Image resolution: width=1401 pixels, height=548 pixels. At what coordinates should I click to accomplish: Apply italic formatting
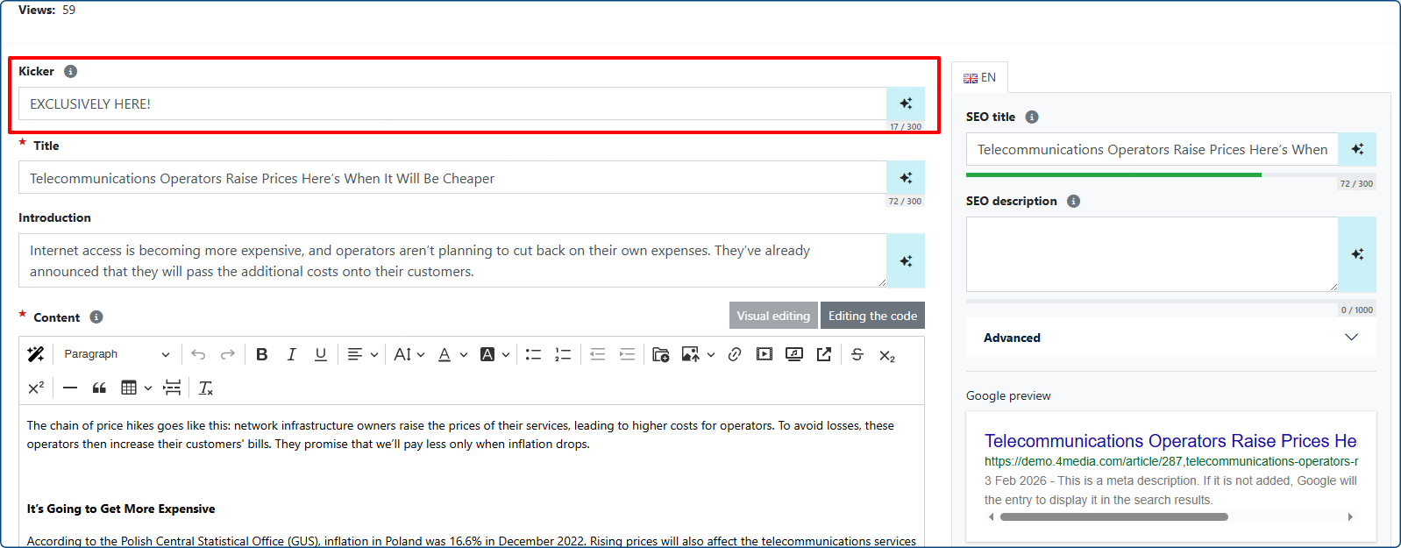point(291,354)
